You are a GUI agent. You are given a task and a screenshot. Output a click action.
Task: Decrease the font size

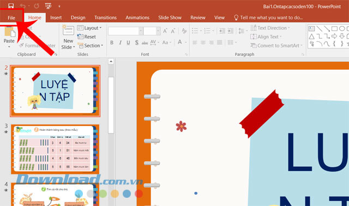[x=173, y=31]
